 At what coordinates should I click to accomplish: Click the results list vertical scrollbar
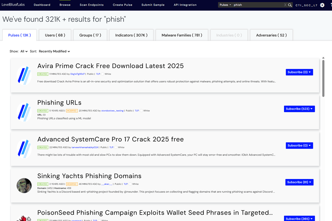click(x=323, y=78)
